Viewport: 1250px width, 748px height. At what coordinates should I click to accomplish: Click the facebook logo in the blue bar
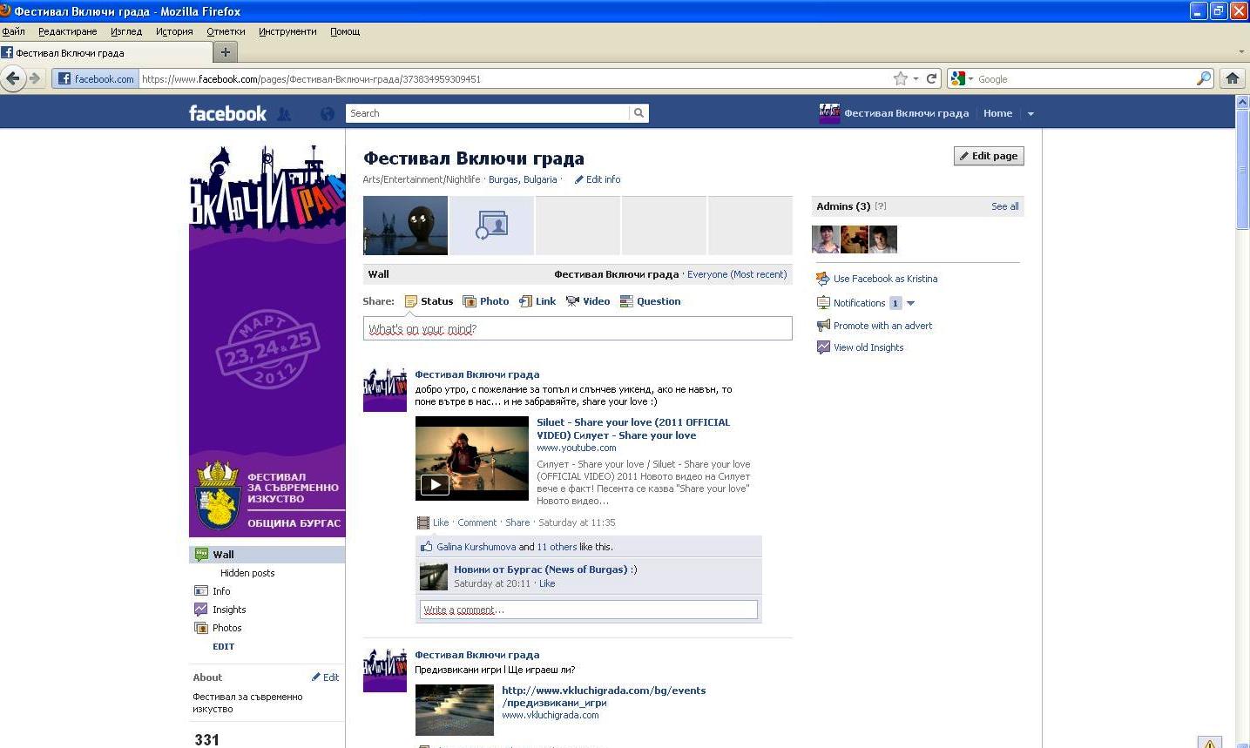(227, 113)
